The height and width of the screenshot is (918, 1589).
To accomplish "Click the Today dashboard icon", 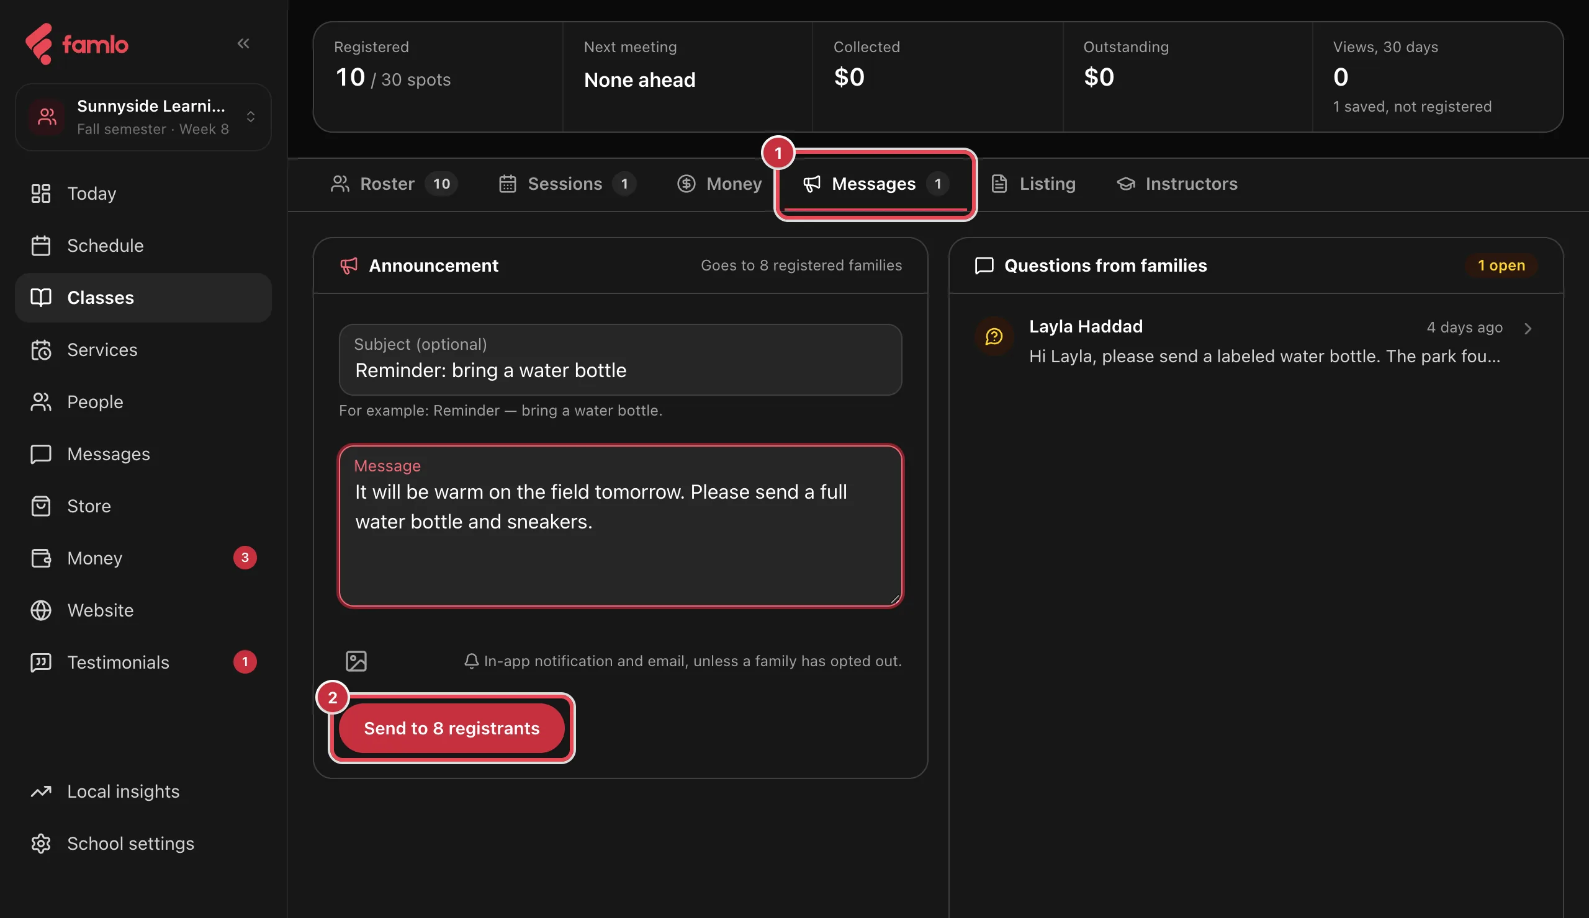I will (41, 194).
